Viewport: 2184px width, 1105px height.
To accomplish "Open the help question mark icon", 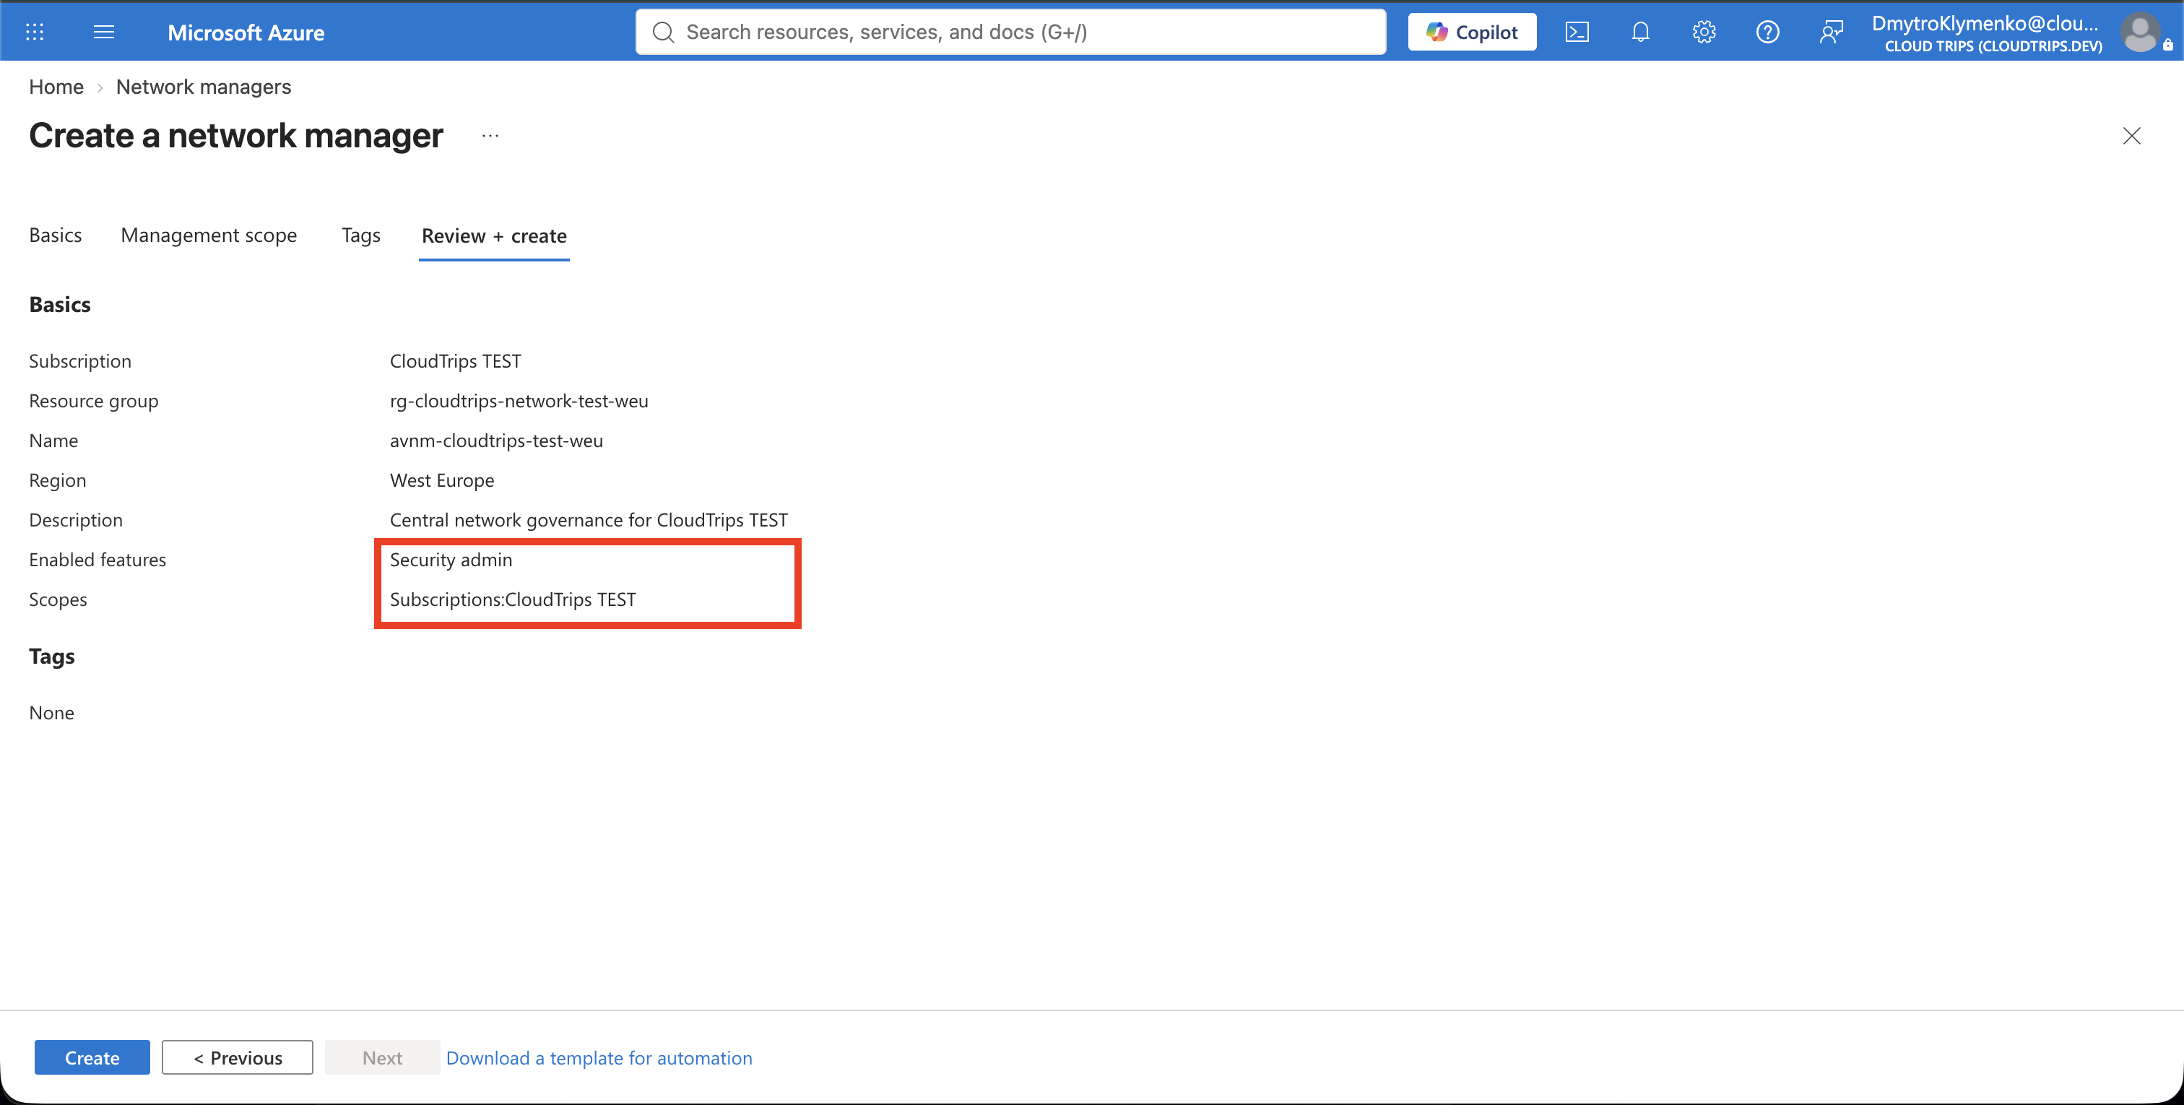I will 1768,32.
